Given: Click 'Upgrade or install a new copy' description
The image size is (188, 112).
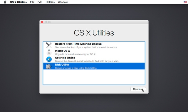Looking at the screenshot, I should point(75,54).
